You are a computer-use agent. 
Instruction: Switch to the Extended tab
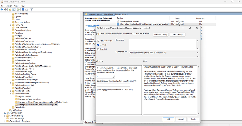coord(89,122)
